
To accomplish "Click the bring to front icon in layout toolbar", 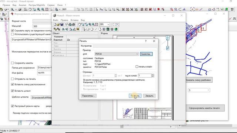I will [55, 29].
